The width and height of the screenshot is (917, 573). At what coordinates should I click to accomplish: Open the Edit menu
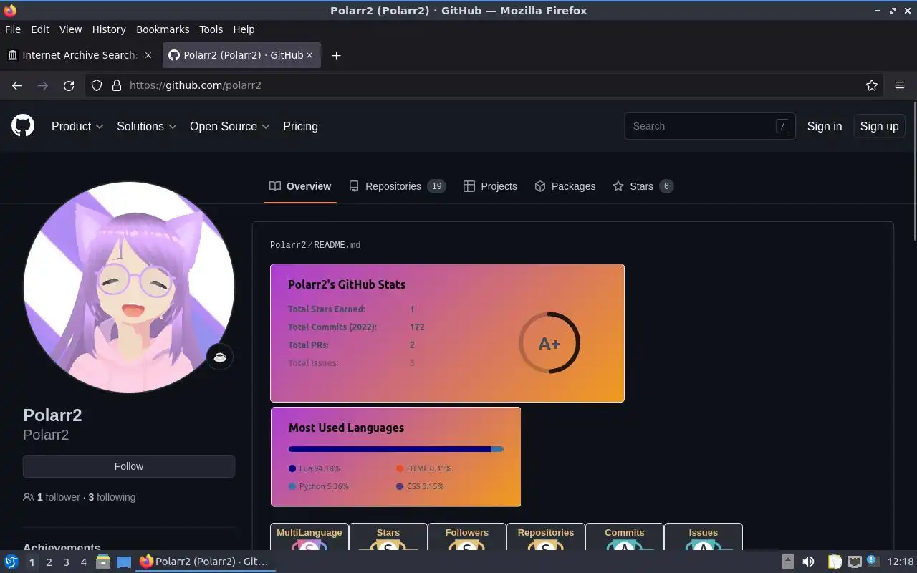(40, 29)
